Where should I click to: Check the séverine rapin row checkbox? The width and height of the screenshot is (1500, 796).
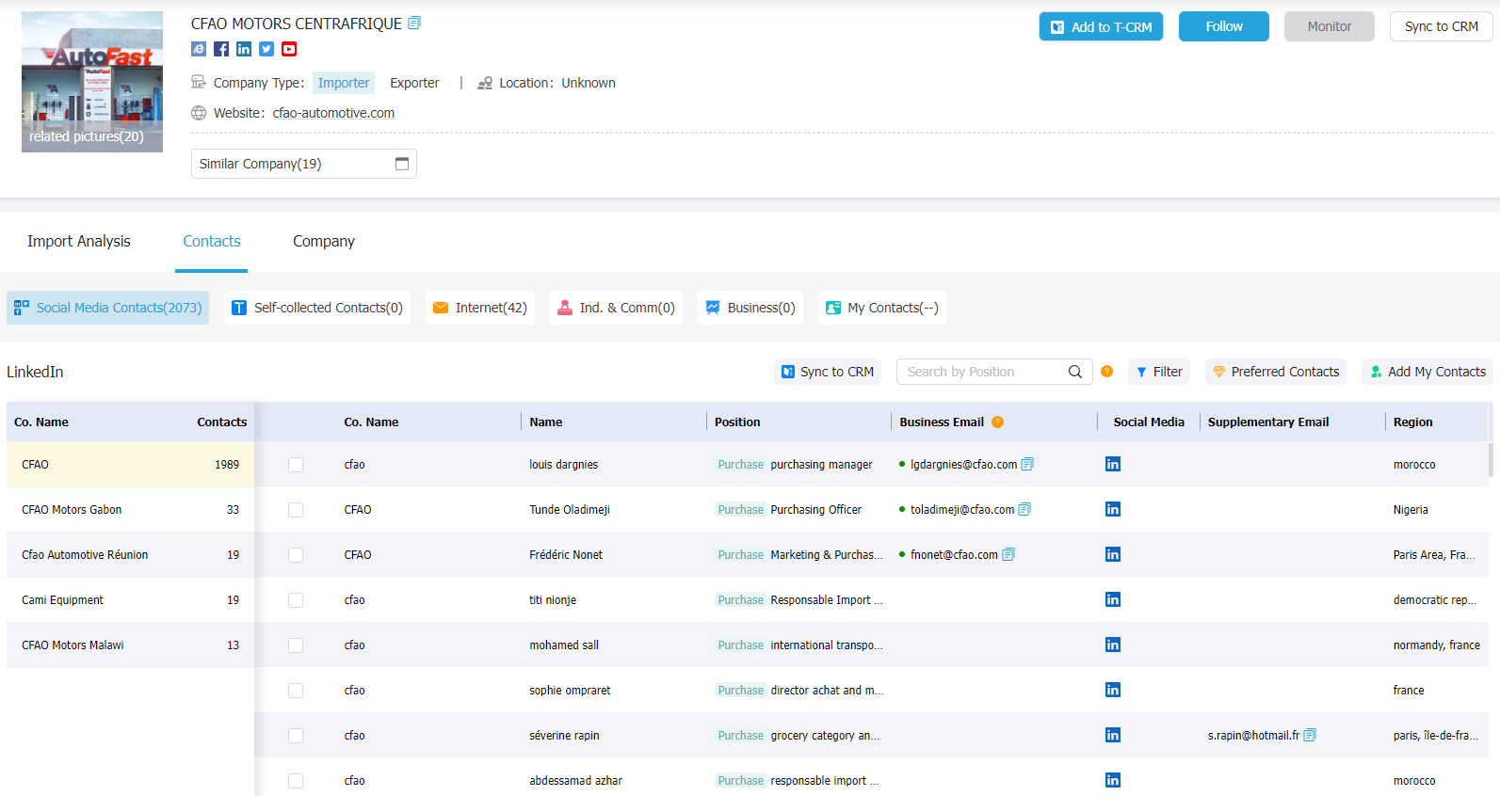[x=296, y=736]
